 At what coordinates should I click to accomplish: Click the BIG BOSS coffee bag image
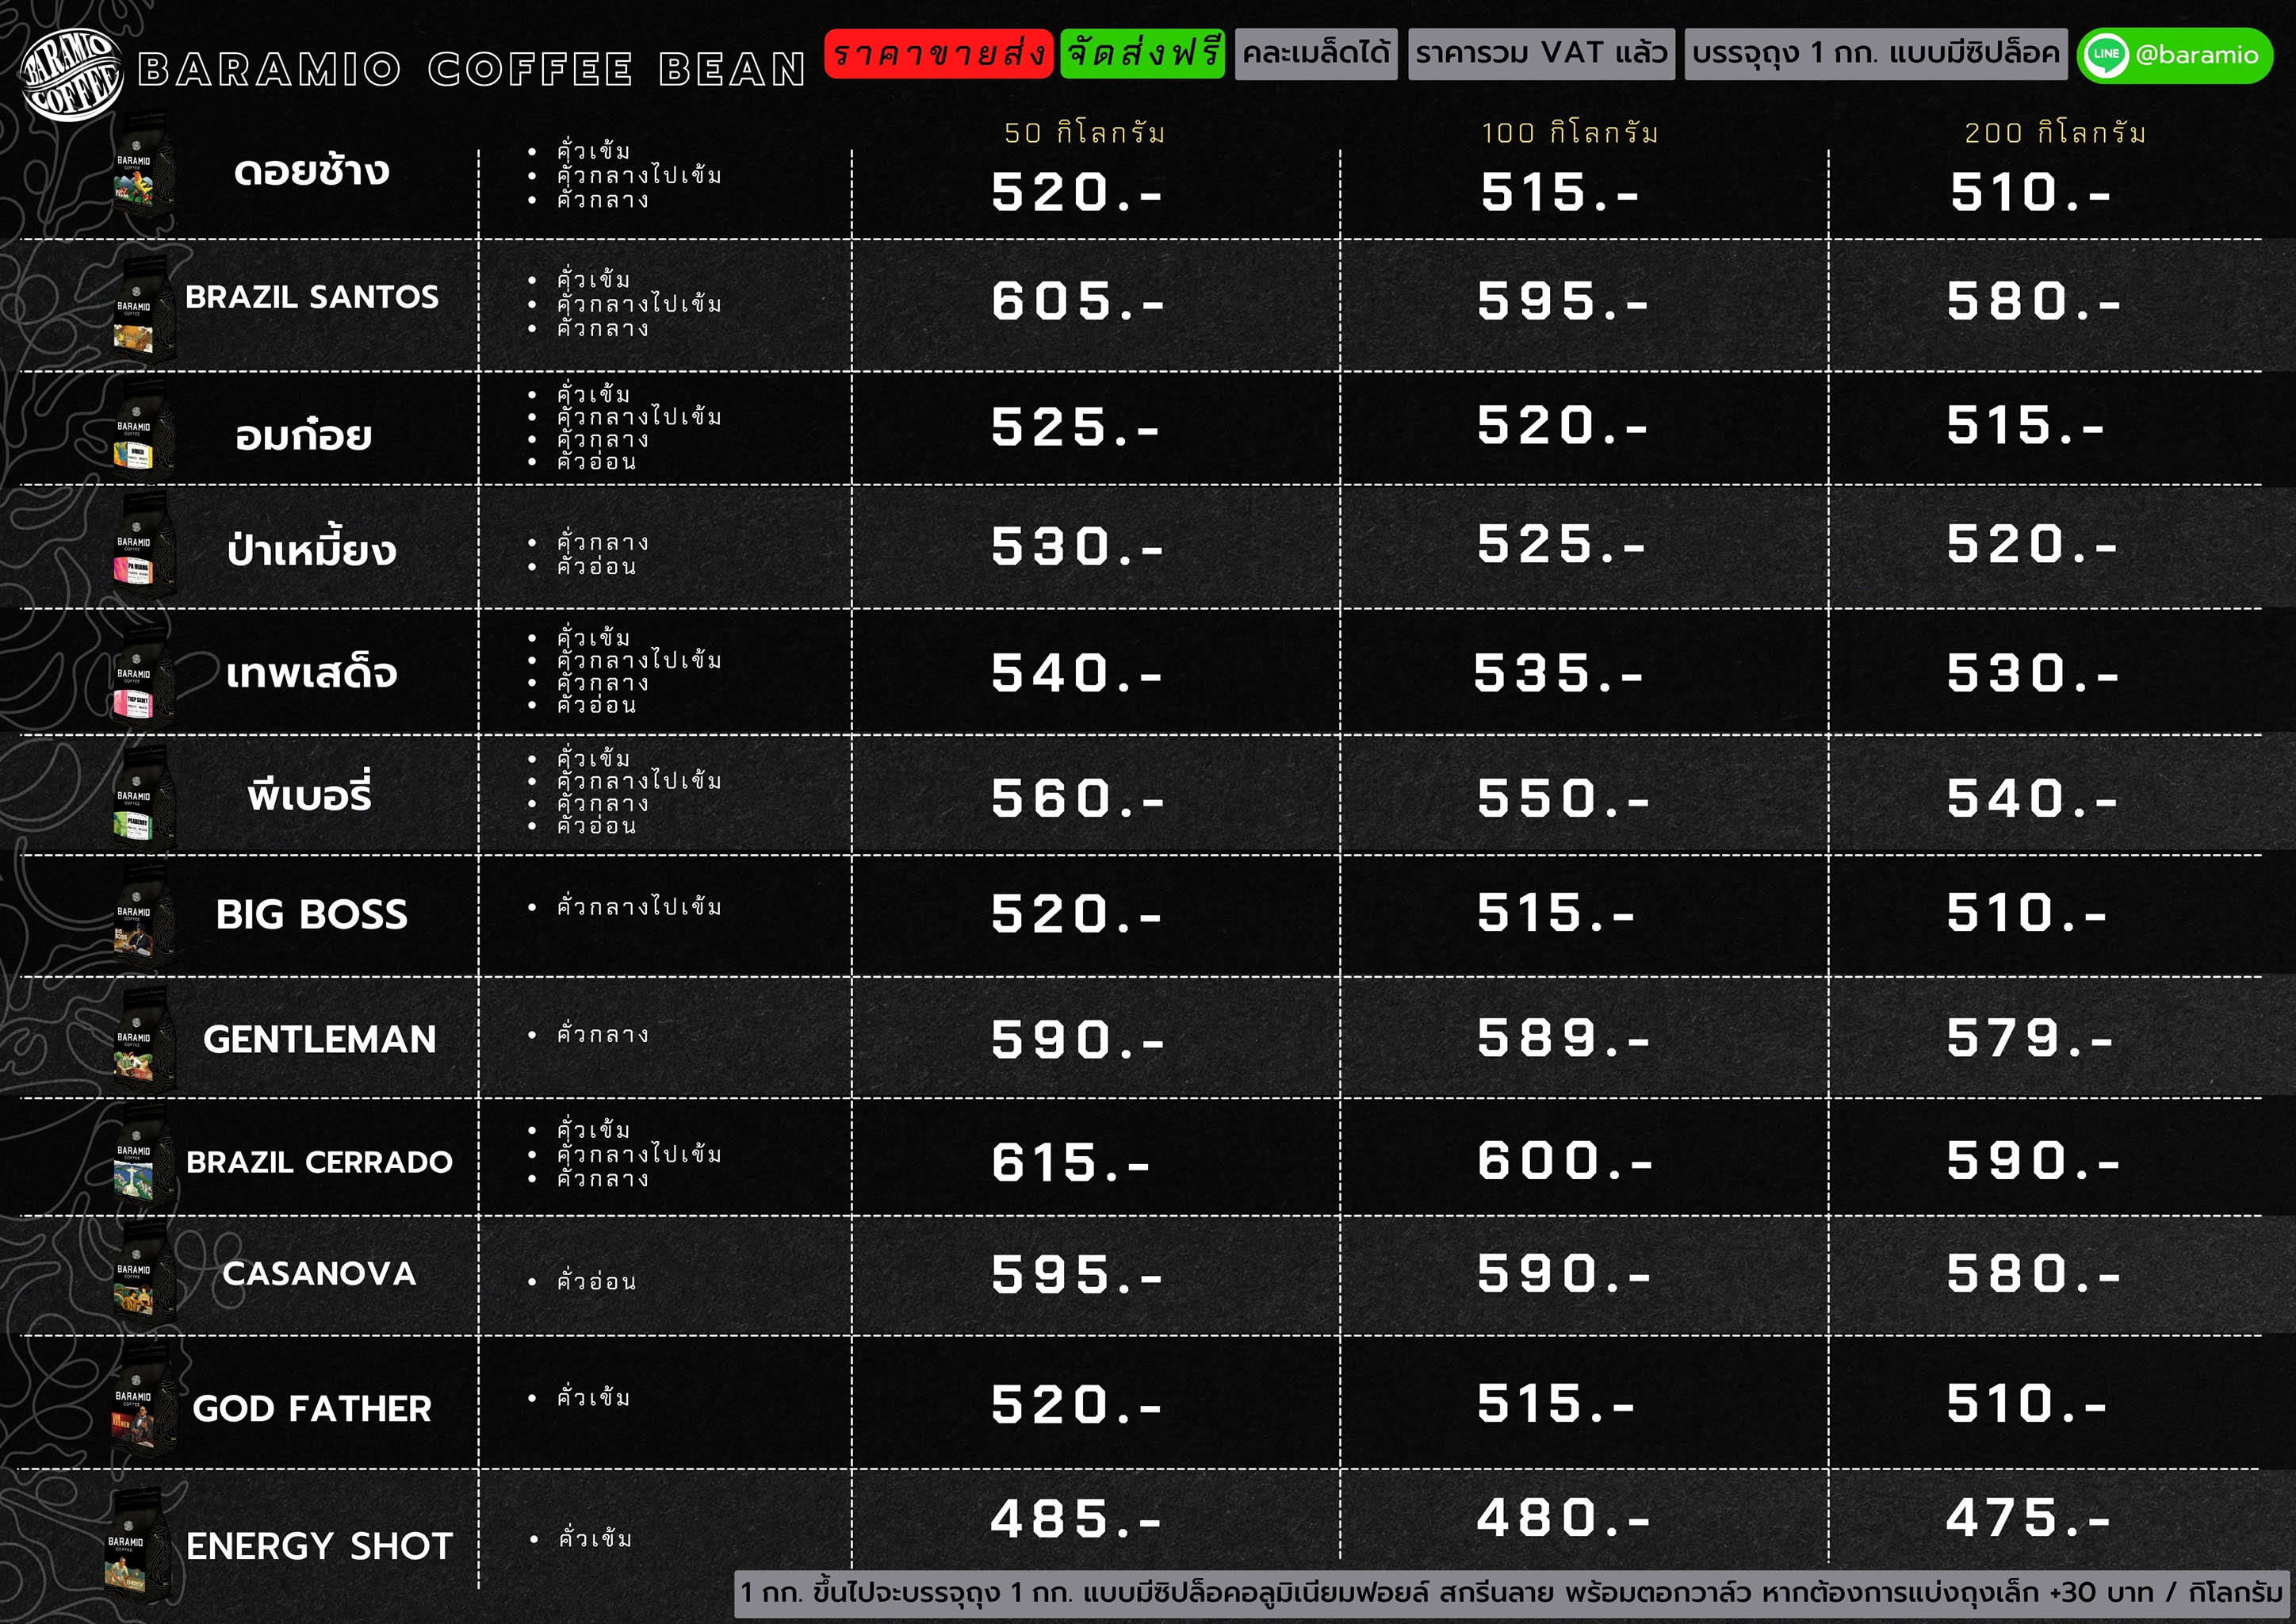tap(143, 916)
